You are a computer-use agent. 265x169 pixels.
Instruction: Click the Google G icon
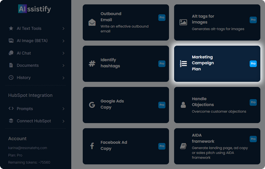[x=92, y=105]
